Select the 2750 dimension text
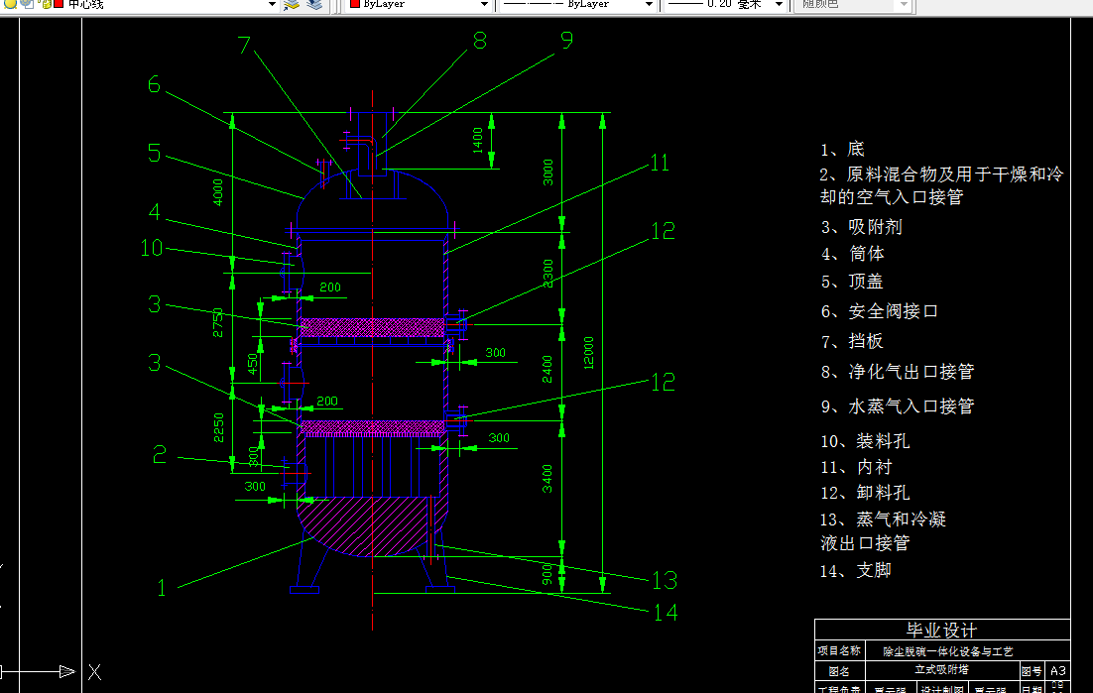The image size is (1093, 693). [x=217, y=322]
